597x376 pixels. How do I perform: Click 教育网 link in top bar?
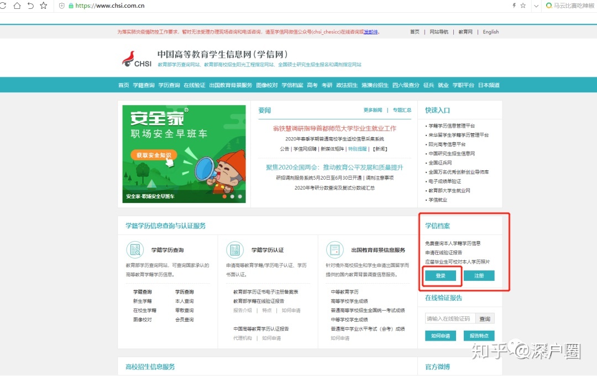pos(465,32)
